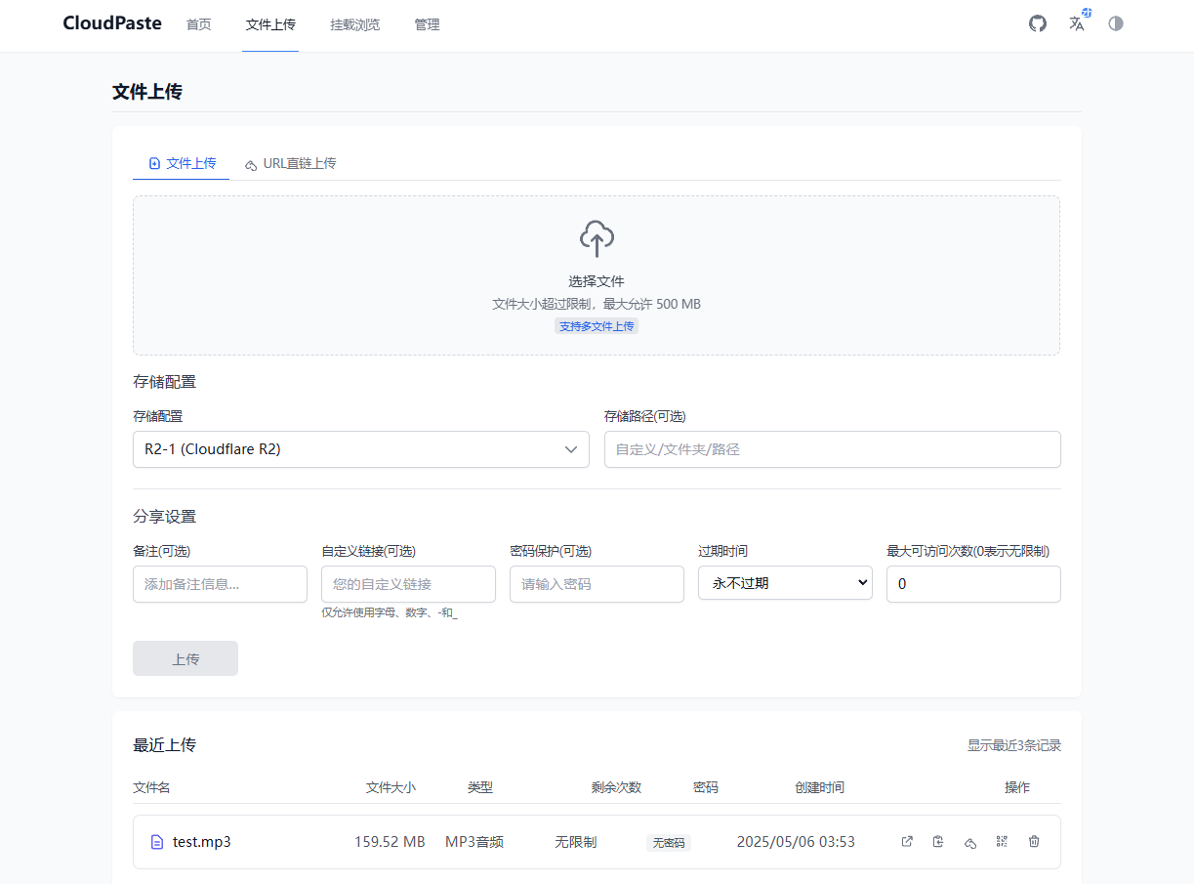
Task: Show the QR code for test.mp3
Action: 1002,841
